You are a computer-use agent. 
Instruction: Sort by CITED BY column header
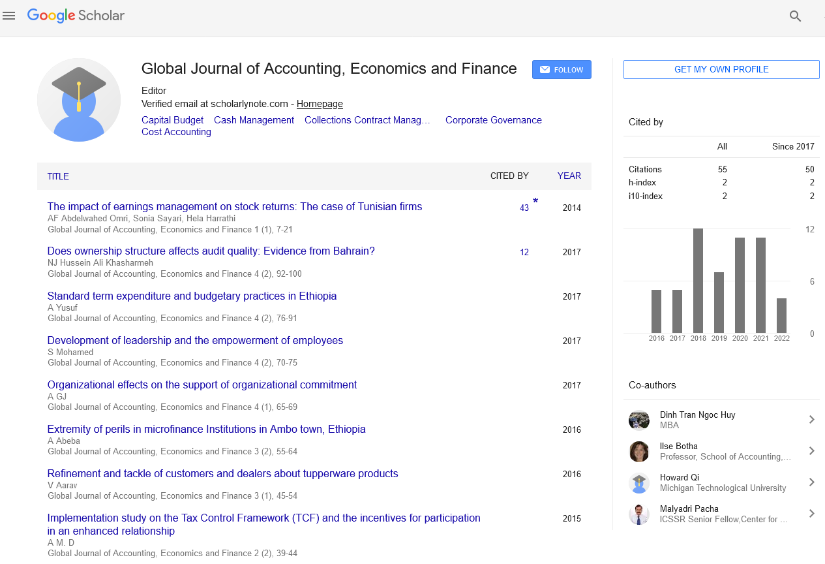click(509, 176)
